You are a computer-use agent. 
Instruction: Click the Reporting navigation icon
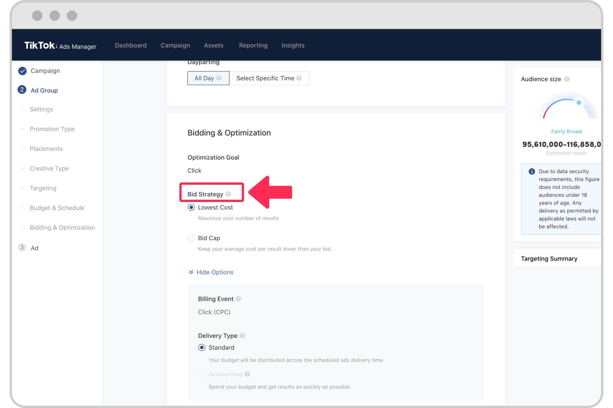point(253,45)
